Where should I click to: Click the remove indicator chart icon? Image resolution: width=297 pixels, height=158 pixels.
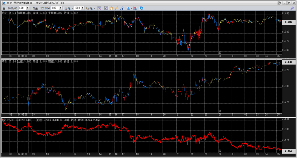[135, 8]
